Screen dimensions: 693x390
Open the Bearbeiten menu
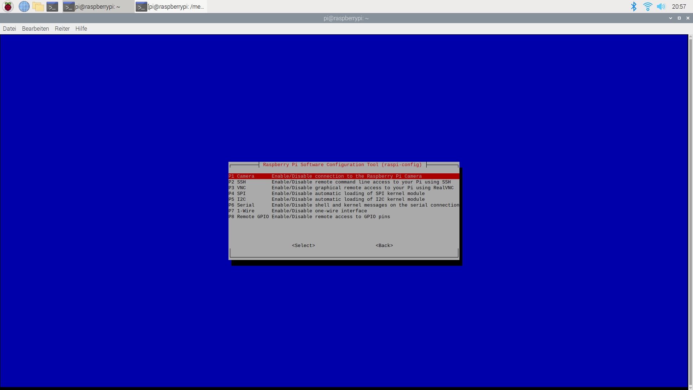35,29
